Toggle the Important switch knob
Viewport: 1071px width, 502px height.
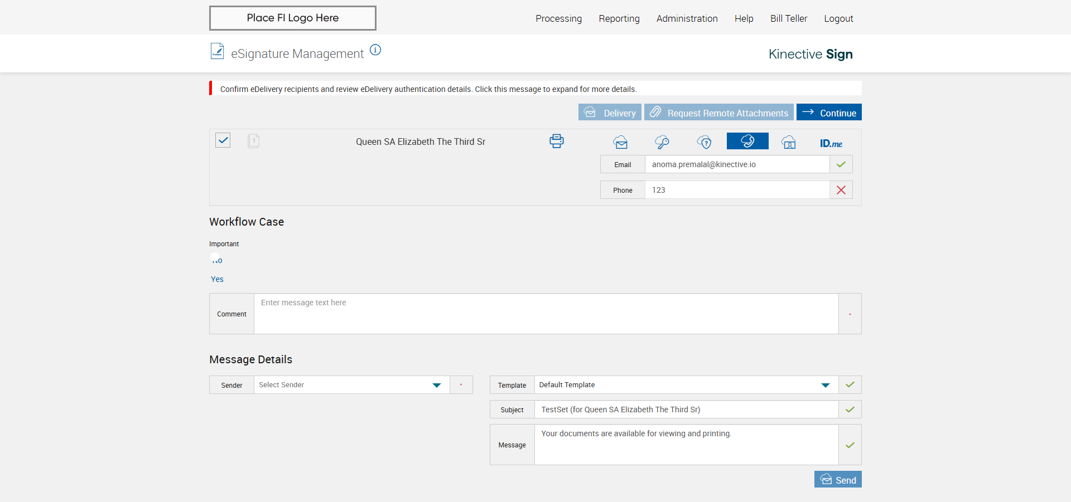pos(216,259)
